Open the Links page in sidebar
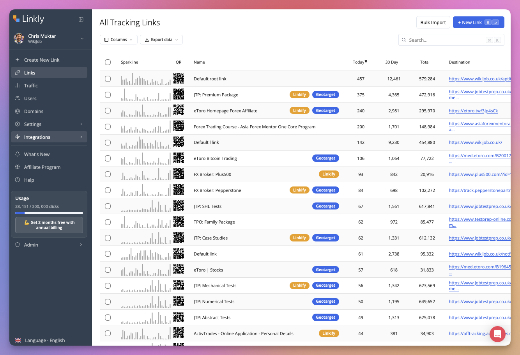 [x=49, y=73]
